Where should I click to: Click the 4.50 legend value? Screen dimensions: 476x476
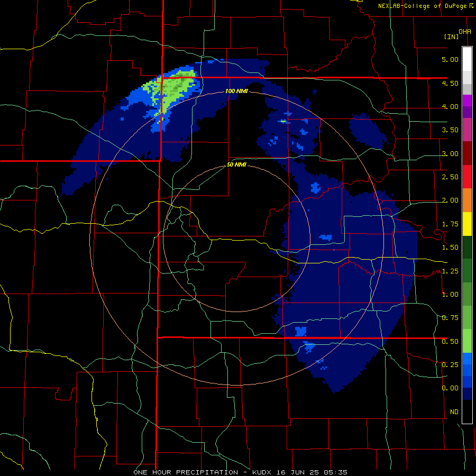click(x=450, y=83)
